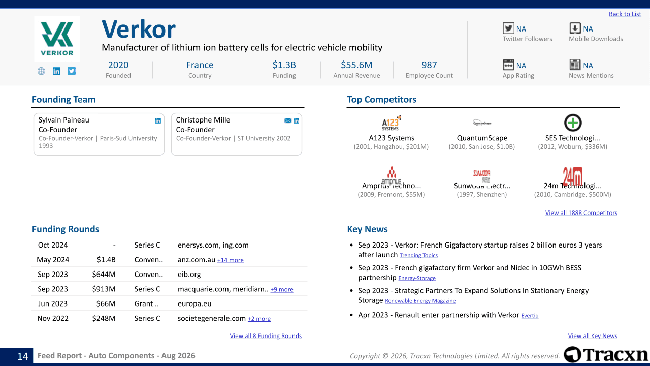
Task: Click the Sunwoda logo
Action: tap(482, 176)
